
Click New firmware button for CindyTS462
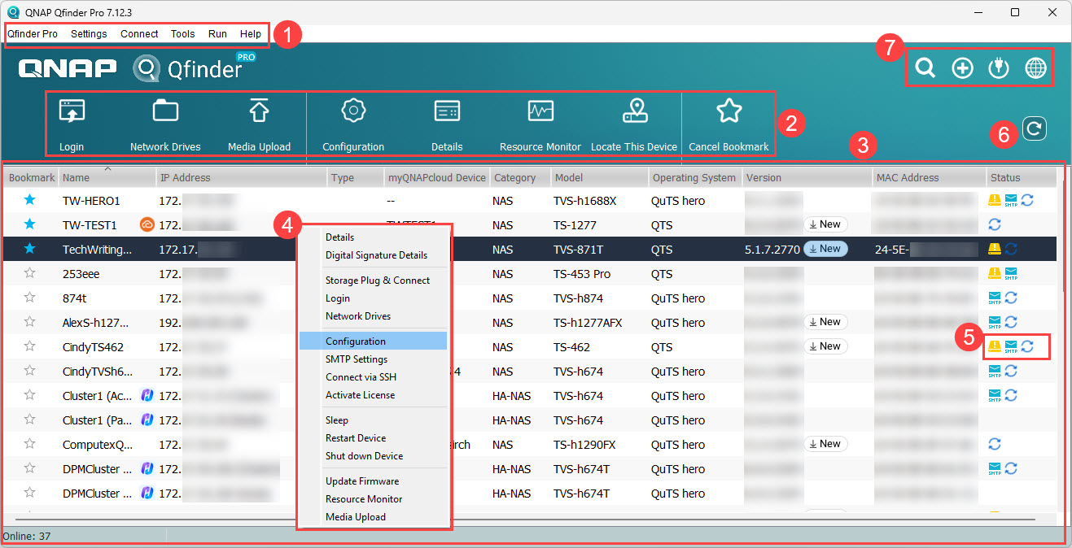click(x=825, y=346)
